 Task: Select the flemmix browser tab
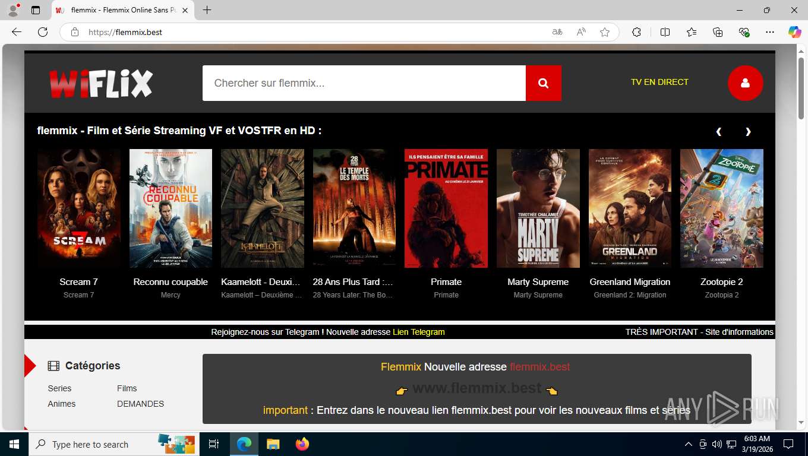123,10
